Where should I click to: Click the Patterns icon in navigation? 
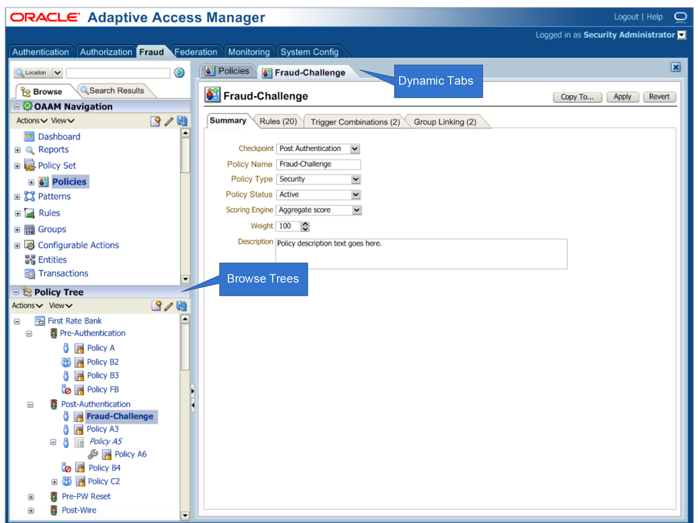(29, 196)
